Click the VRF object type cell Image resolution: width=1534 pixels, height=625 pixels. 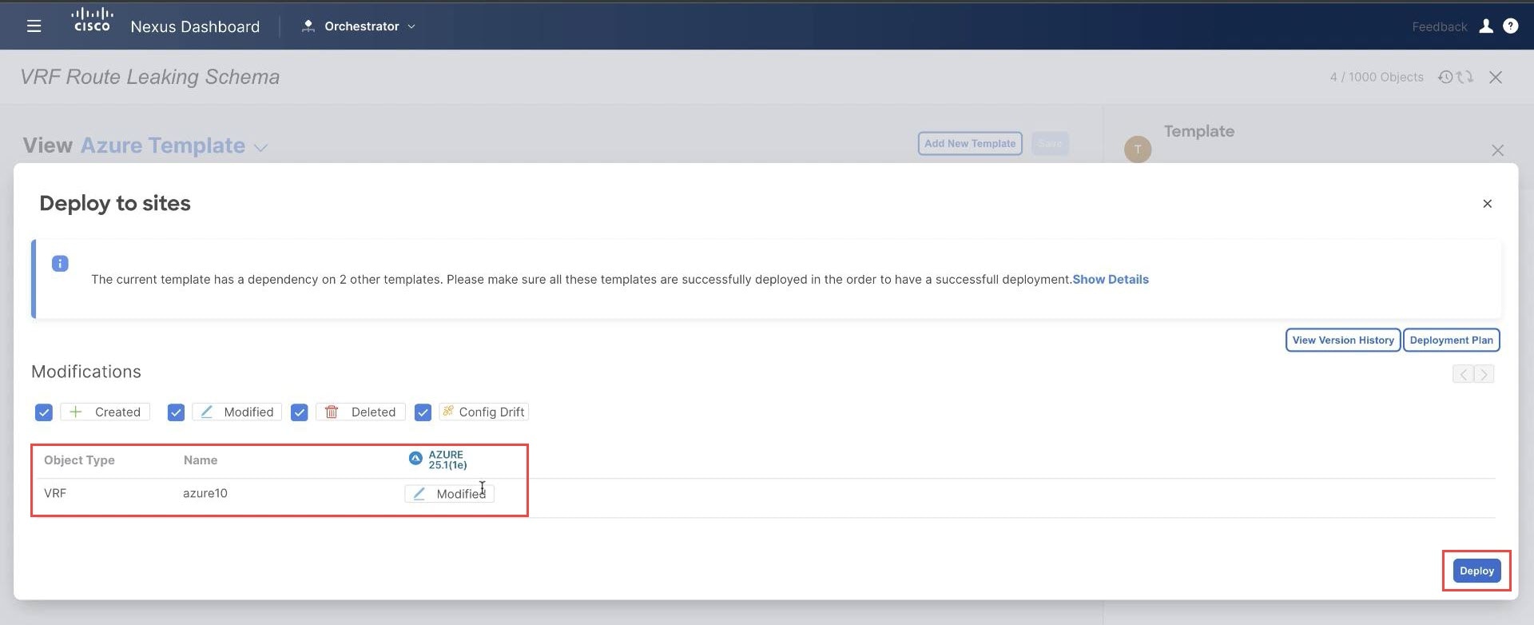(x=55, y=493)
